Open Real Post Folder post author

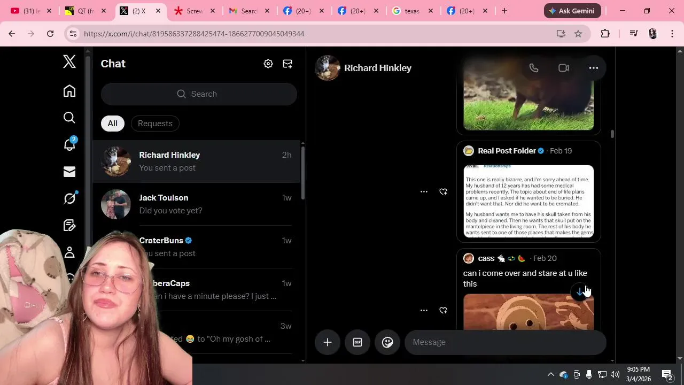point(507,151)
